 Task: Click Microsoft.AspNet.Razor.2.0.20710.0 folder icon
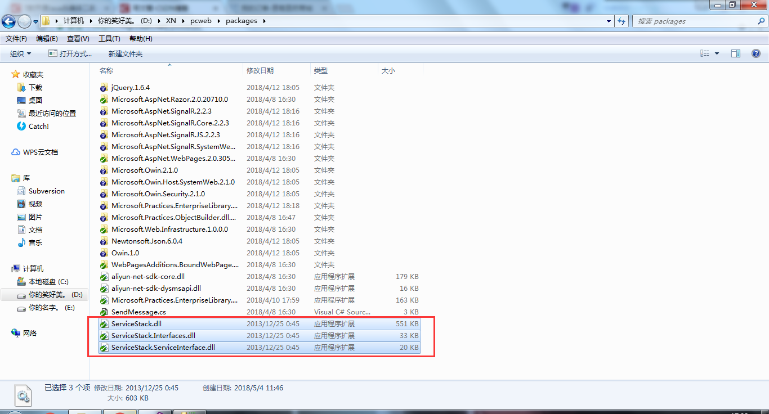(x=104, y=100)
